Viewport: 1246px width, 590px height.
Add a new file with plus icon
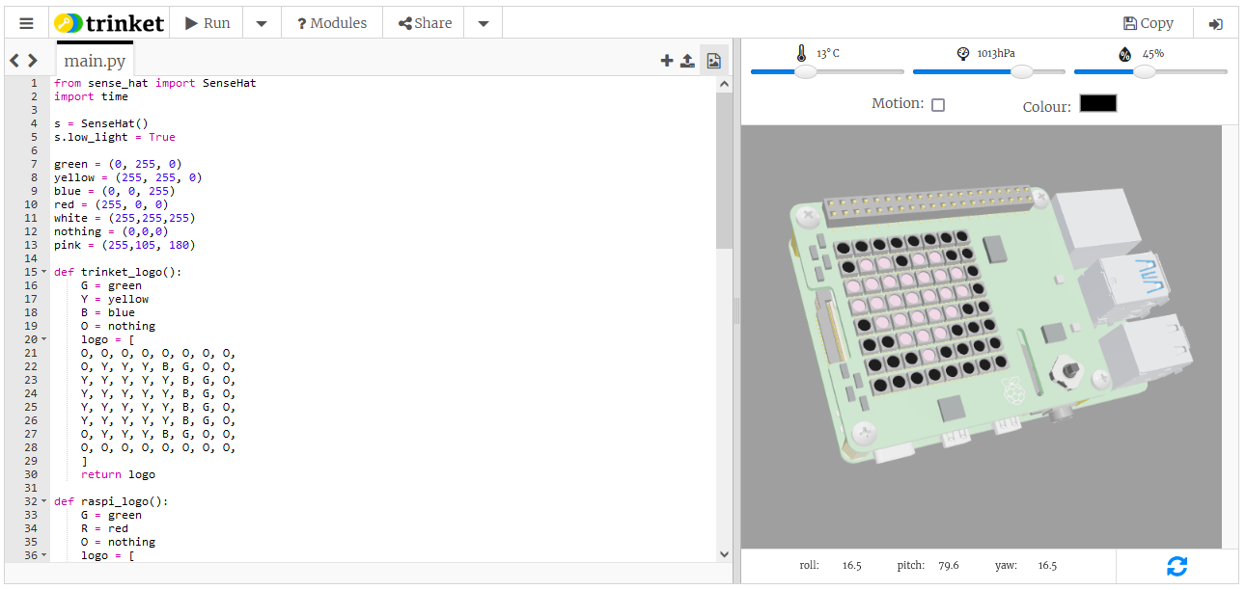coord(666,61)
